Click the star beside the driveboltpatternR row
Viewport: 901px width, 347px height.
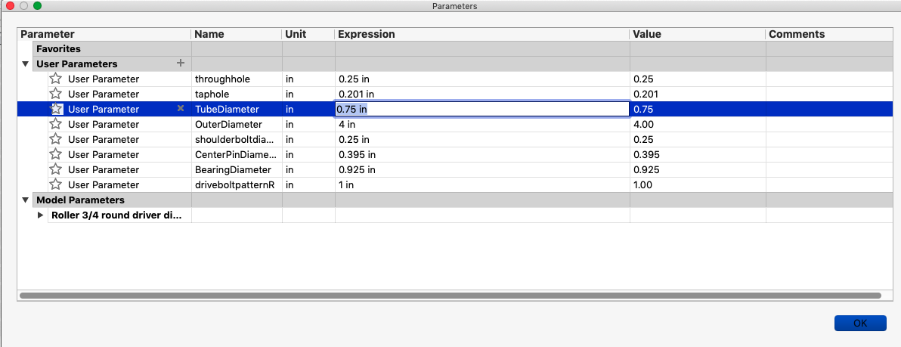tap(55, 184)
